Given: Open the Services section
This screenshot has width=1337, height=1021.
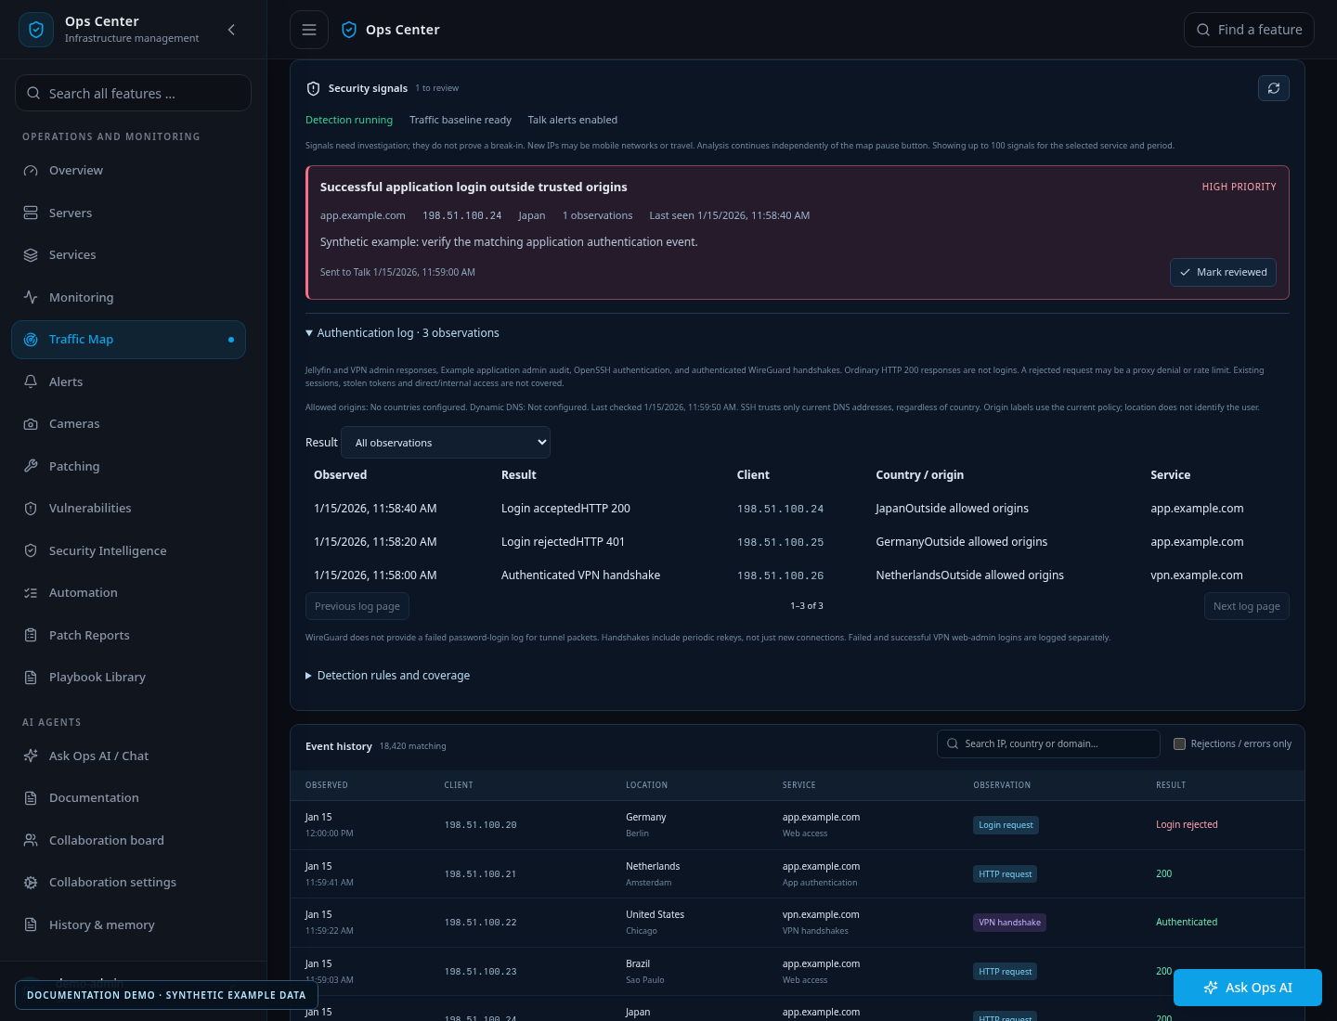Looking at the screenshot, I should pos(128,255).
